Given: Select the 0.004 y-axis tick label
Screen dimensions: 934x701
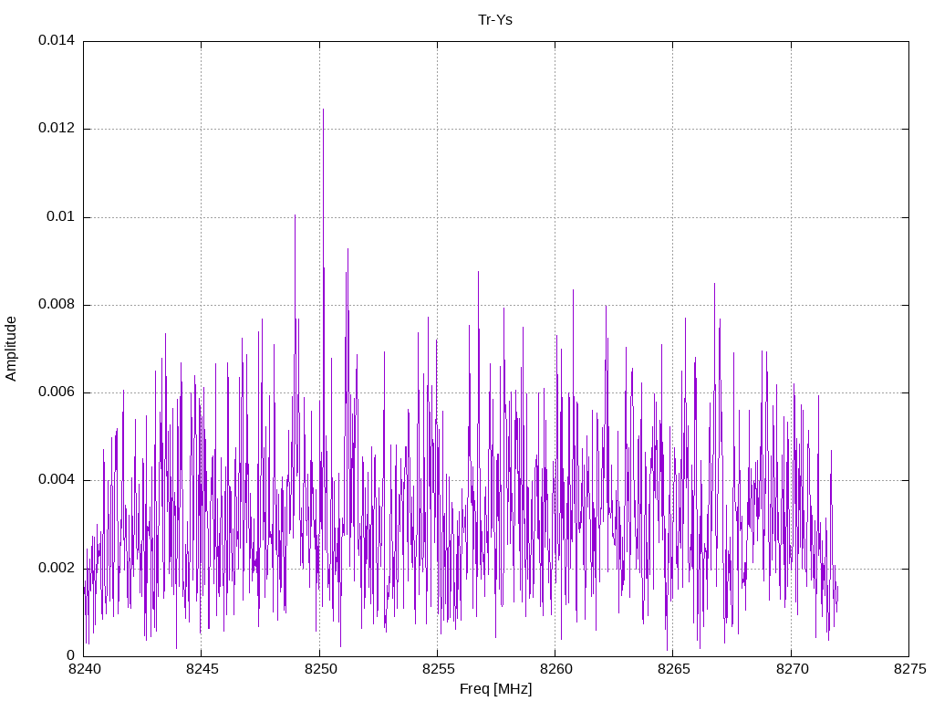Looking at the screenshot, I should coord(57,480).
